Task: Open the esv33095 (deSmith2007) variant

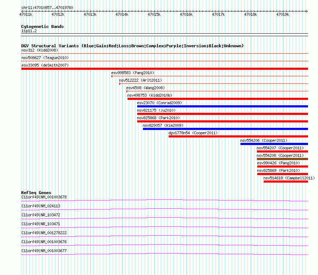Action: click(x=45, y=65)
